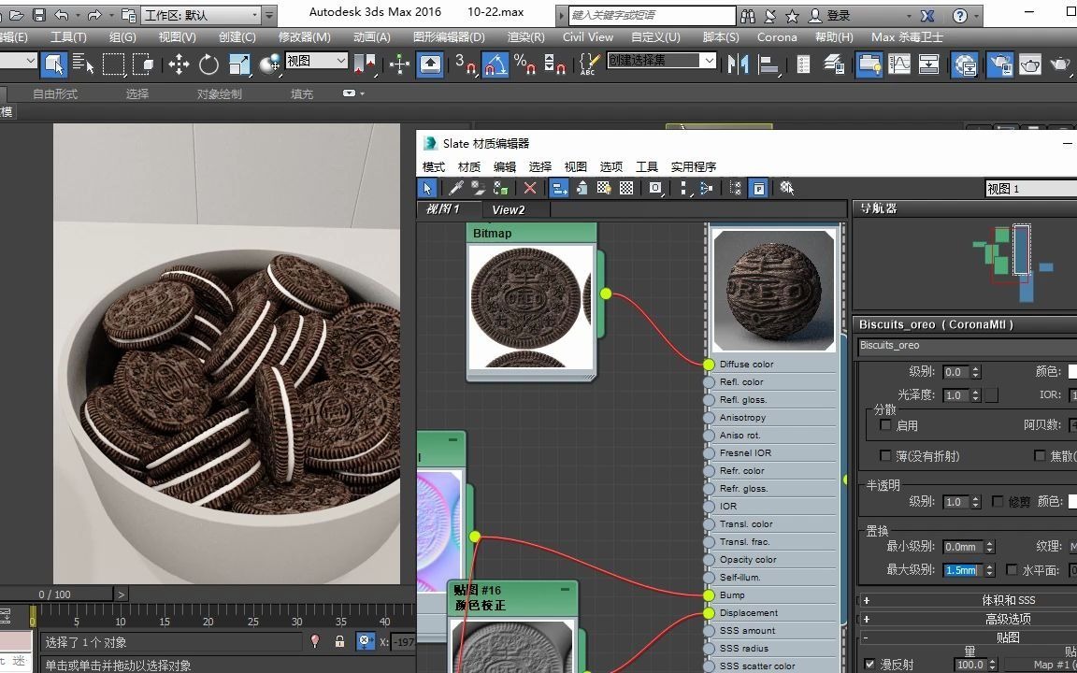Image resolution: width=1077 pixels, height=673 pixels.
Task: Select the Move tool in main toolbar
Action: [179, 64]
